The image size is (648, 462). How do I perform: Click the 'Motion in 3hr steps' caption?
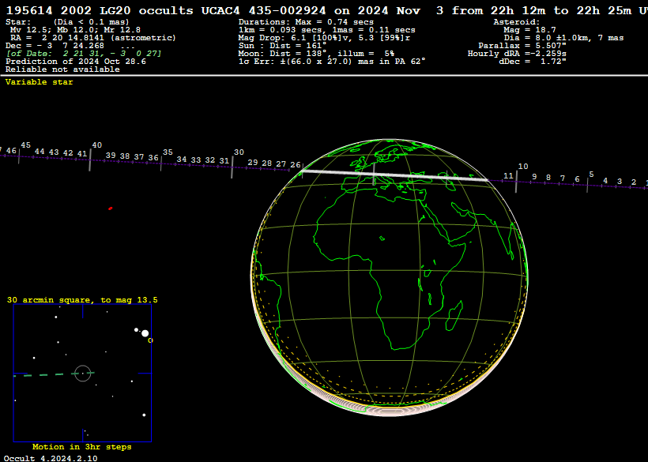(82, 447)
